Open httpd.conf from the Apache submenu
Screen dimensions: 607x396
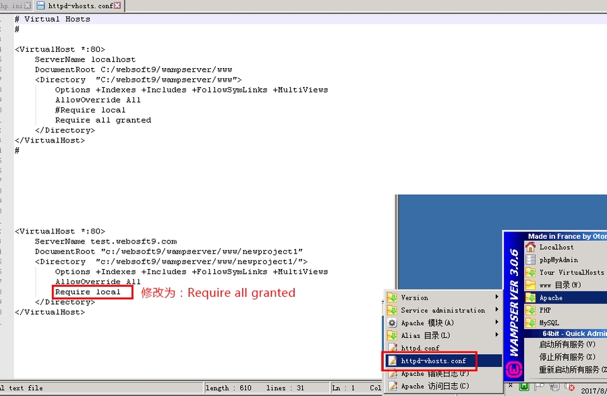[420, 348]
